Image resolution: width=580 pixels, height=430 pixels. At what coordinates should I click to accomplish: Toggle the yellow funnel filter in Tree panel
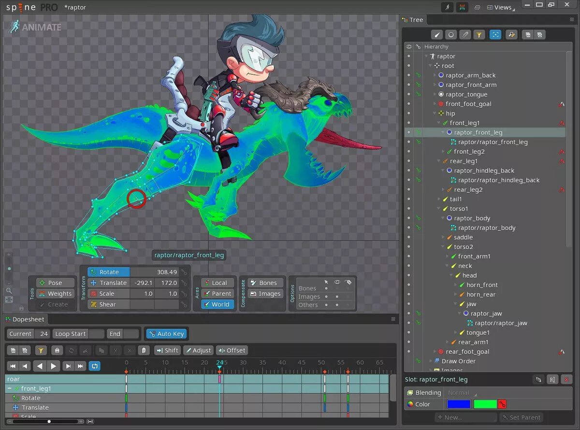tap(479, 35)
